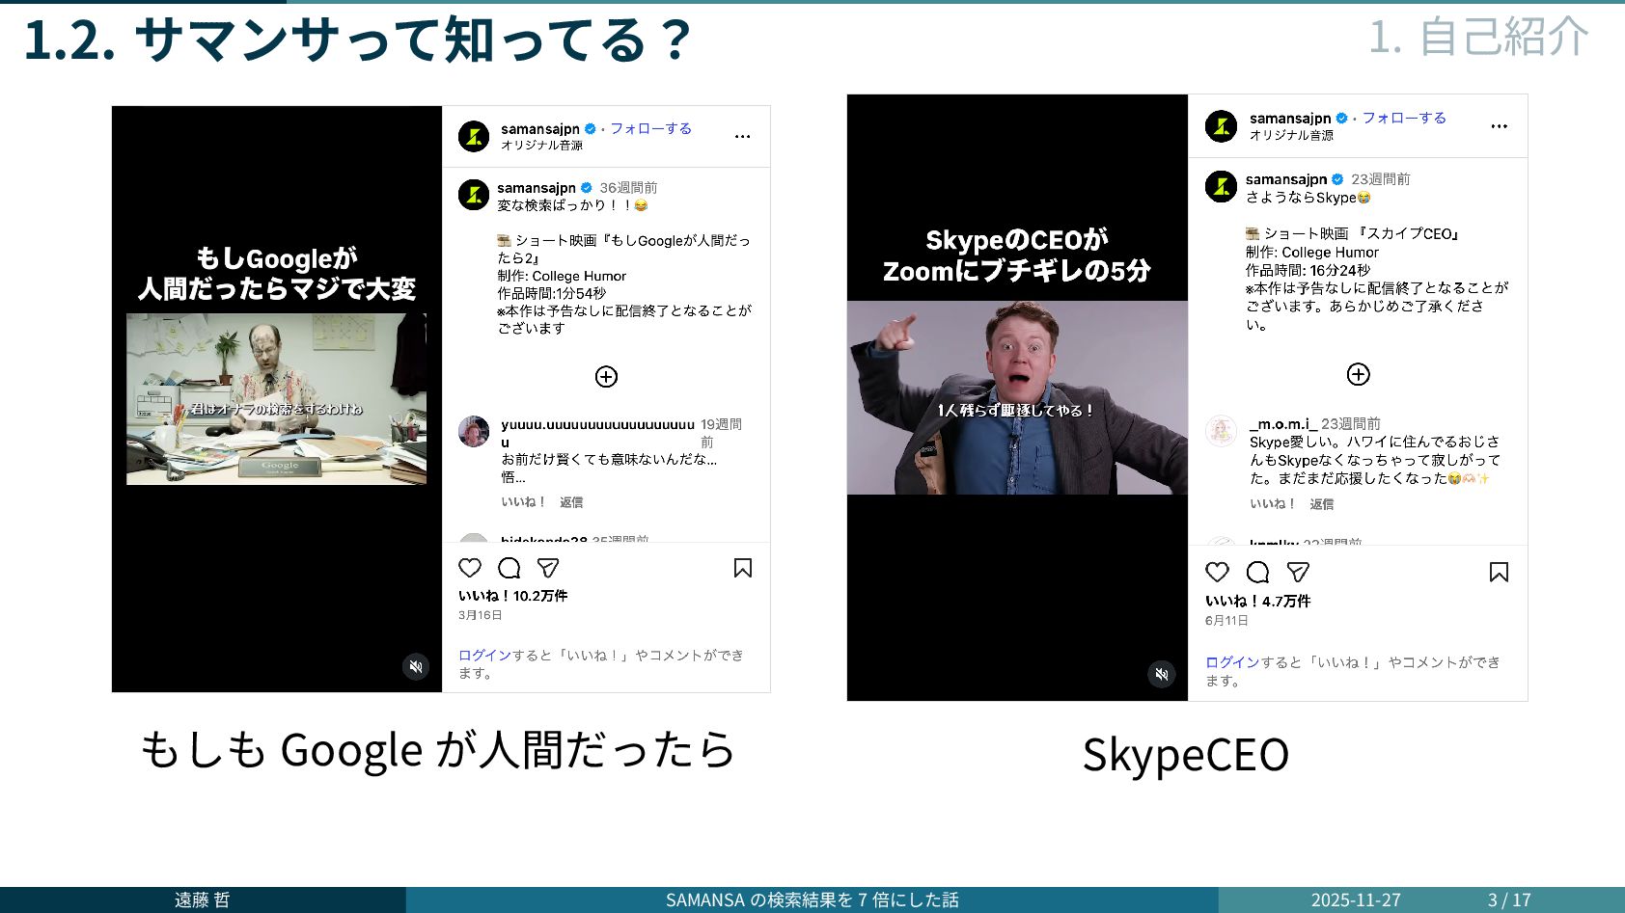Select the SkypeCEO caption below the screenshot

(x=1186, y=754)
